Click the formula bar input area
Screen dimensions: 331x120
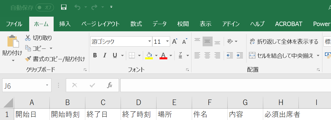tap(225, 85)
